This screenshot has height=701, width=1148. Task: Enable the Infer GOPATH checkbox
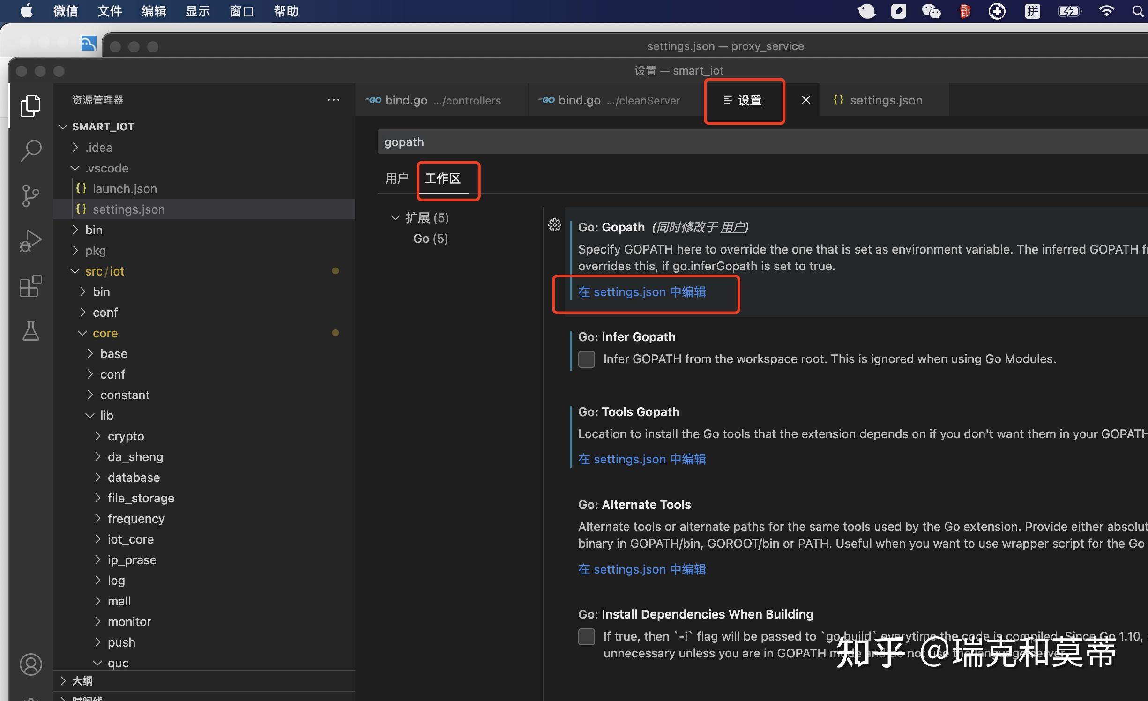coord(586,359)
